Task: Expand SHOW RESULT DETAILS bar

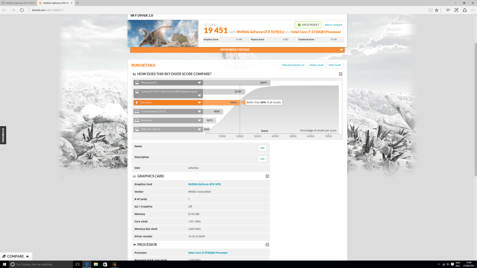Action: pyautogui.click(x=237, y=50)
